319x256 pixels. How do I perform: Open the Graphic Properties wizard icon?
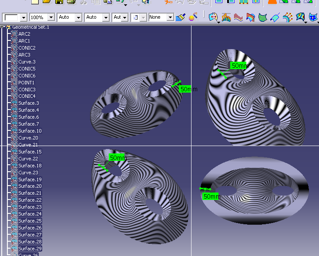(x=193, y=17)
